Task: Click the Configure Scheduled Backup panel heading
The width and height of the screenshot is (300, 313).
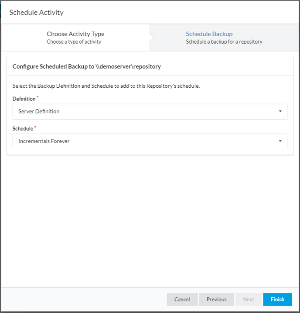Action: (x=87, y=66)
